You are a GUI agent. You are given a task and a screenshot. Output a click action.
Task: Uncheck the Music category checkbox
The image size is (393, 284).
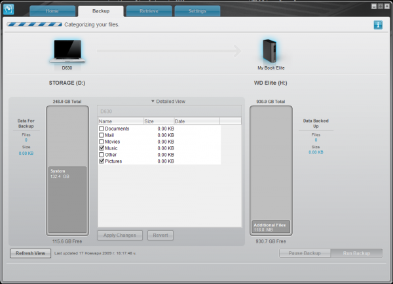tap(102, 148)
